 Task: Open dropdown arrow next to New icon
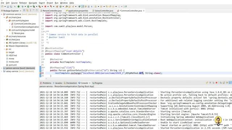pyautogui.click(x=5, y=6)
